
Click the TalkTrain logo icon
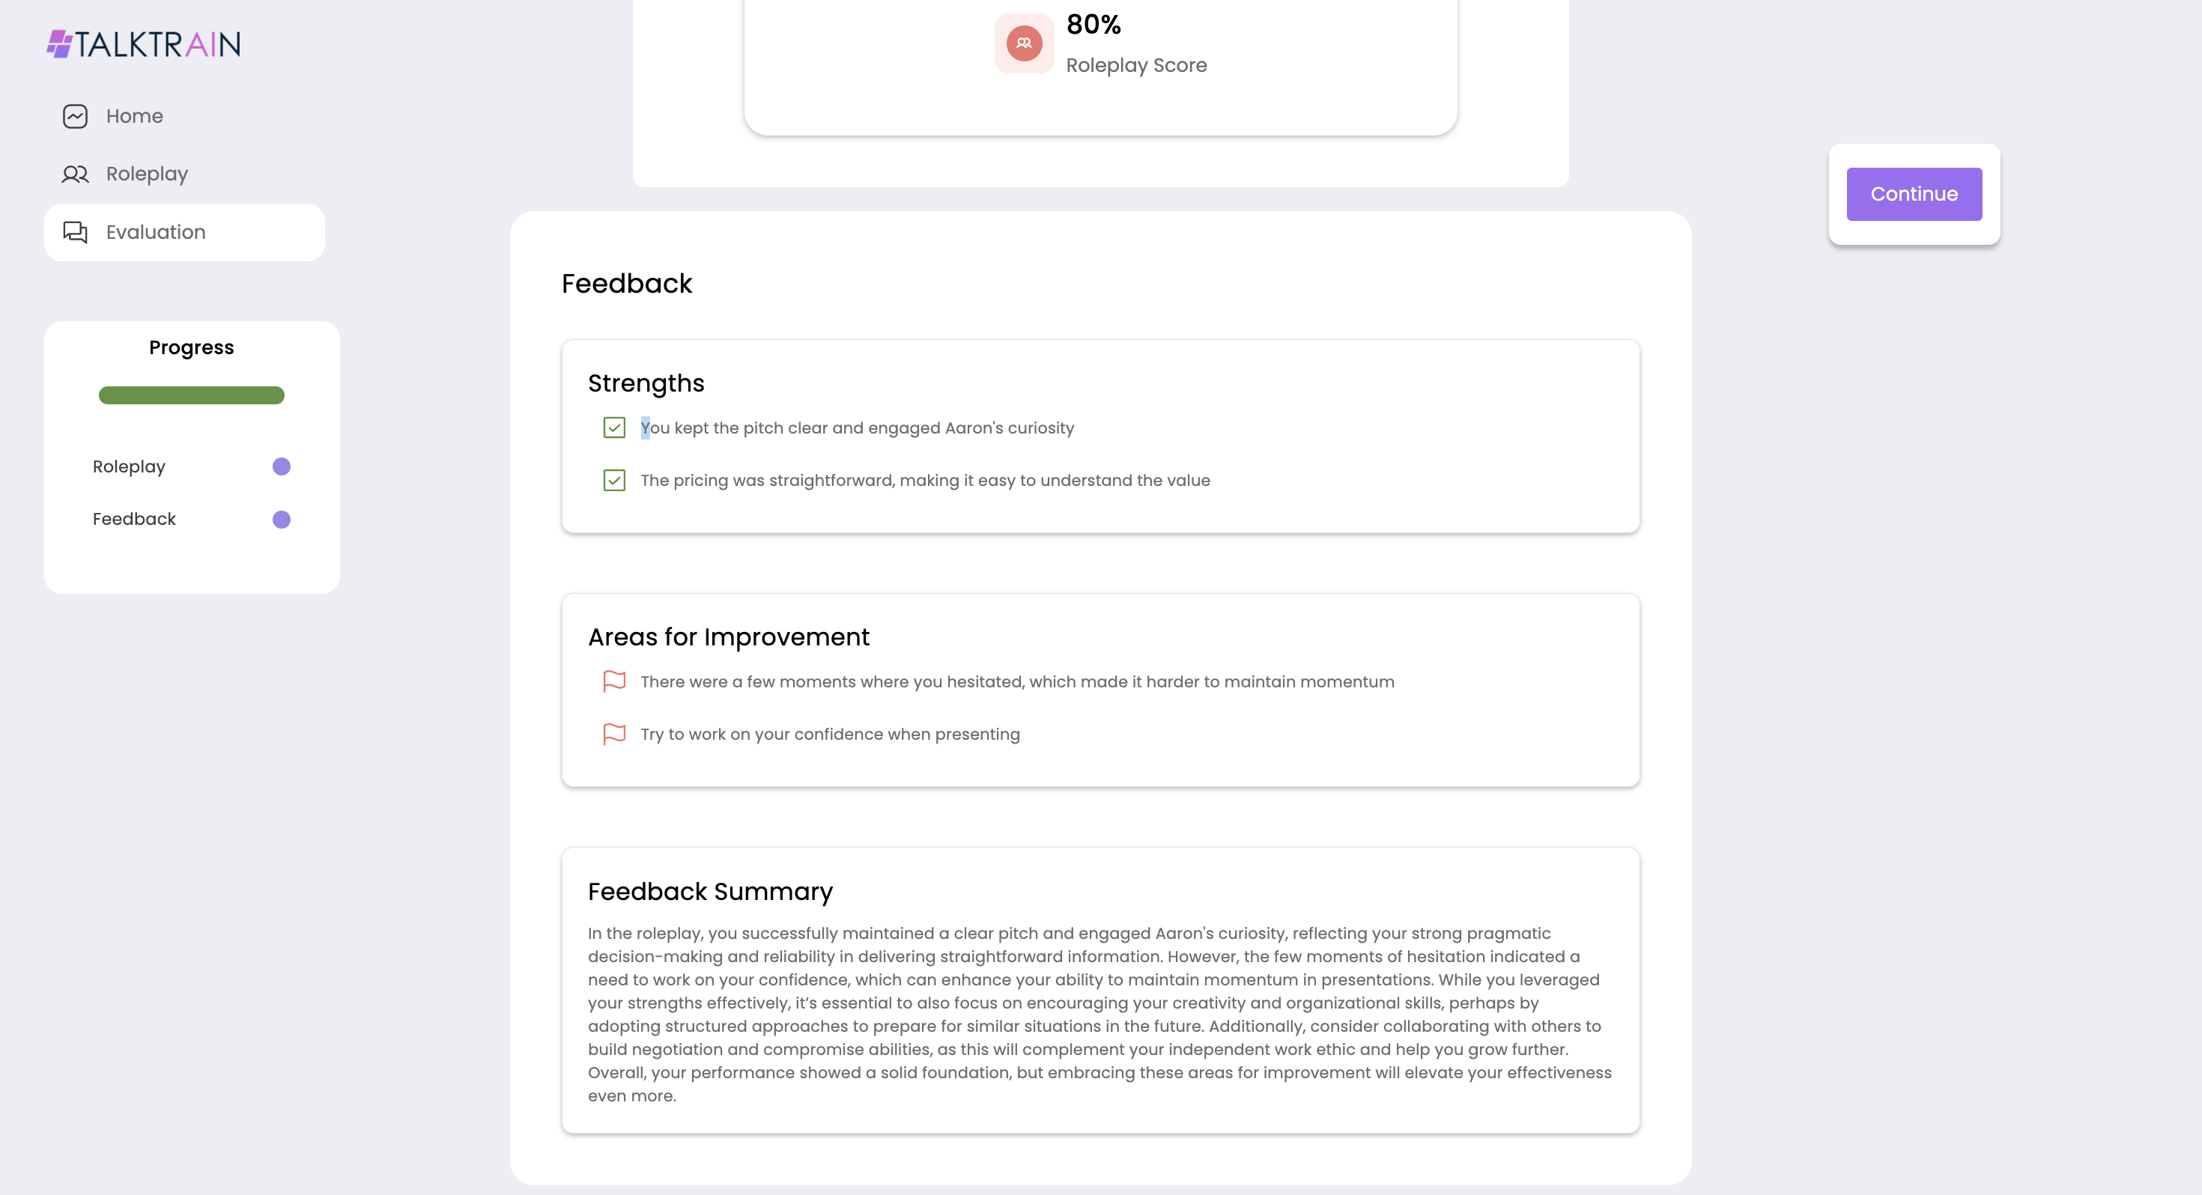point(60,43)
